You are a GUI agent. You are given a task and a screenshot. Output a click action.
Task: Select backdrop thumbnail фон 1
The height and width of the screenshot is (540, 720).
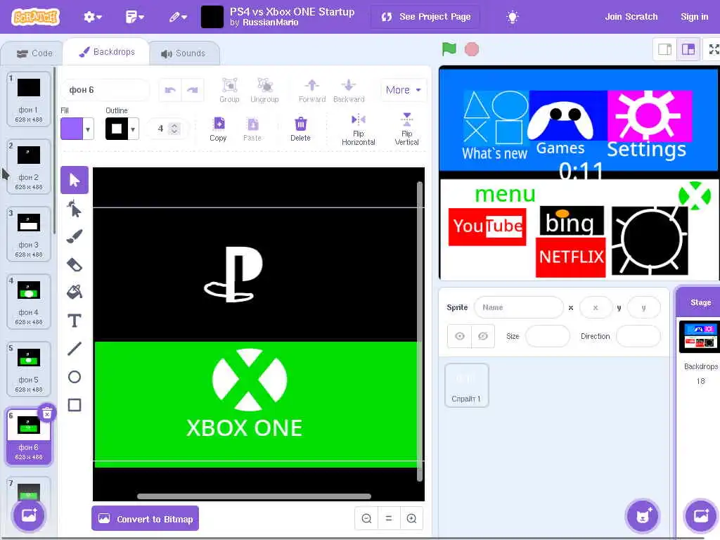pos(28,98)
